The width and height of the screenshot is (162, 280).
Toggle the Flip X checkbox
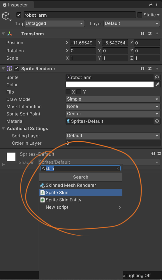[68, 92]
